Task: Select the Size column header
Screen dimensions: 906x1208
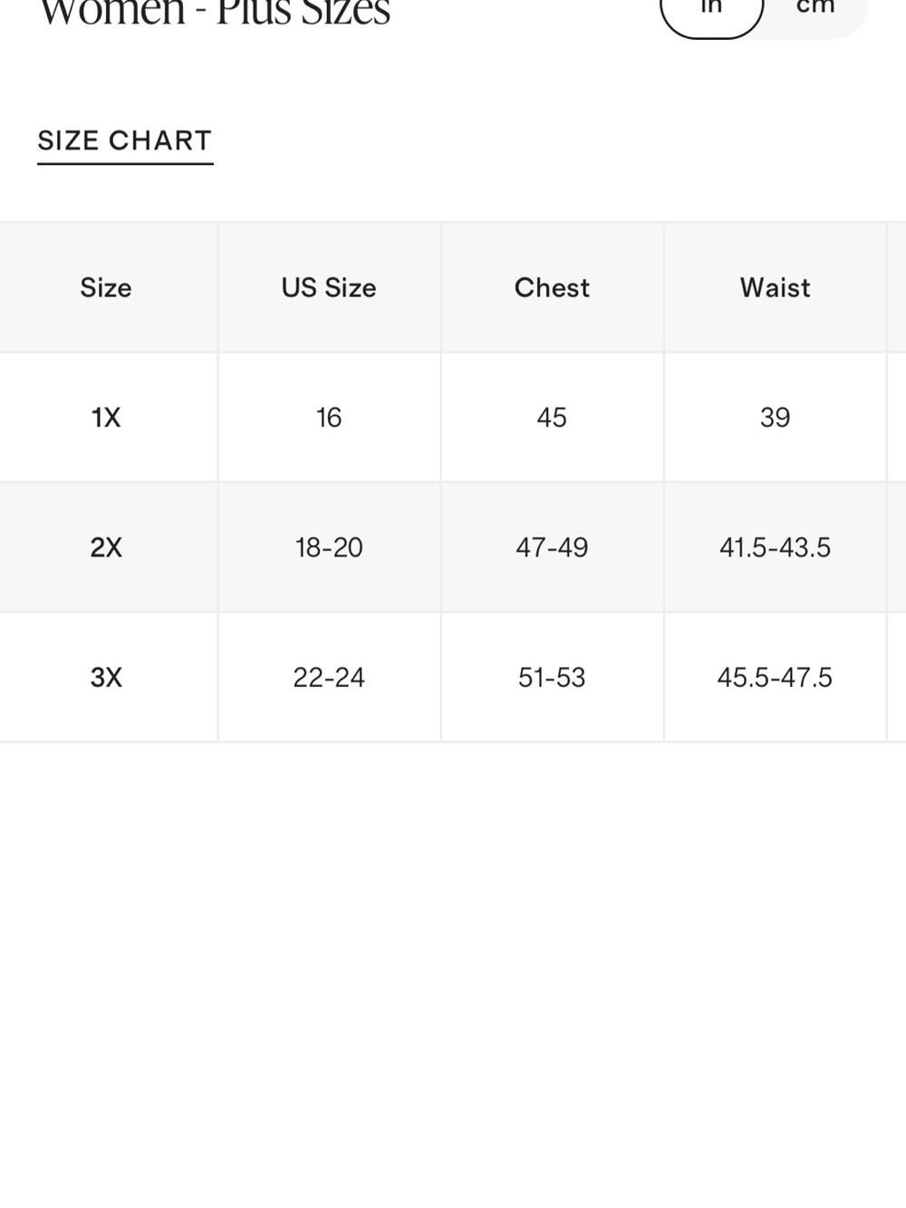Action: pos(106,287)
